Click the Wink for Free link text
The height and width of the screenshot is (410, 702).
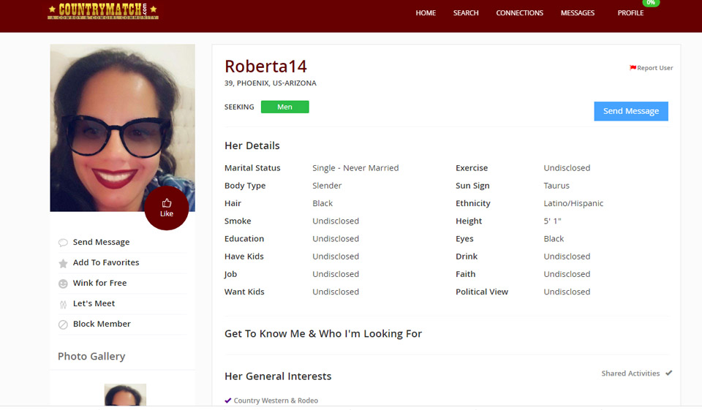tap(99, 283)
